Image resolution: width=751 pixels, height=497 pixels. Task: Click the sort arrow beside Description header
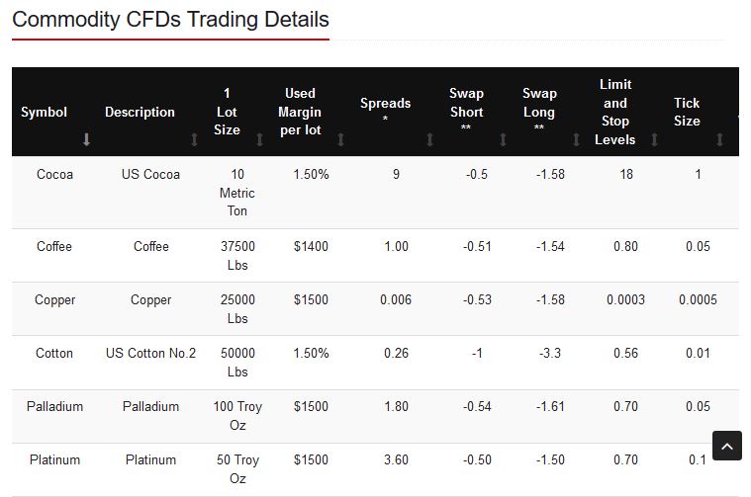tap(194, 140)
